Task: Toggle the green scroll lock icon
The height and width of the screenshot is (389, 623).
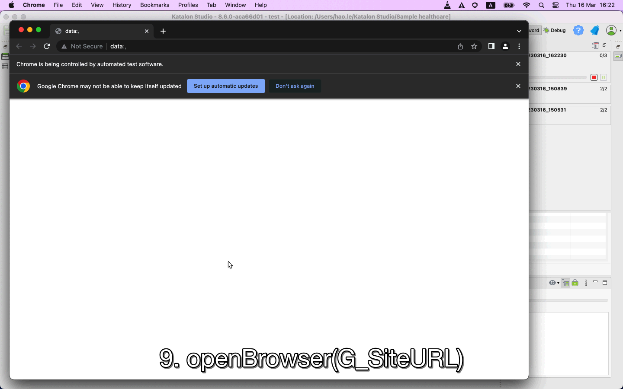Action: (x=575, y=283)
